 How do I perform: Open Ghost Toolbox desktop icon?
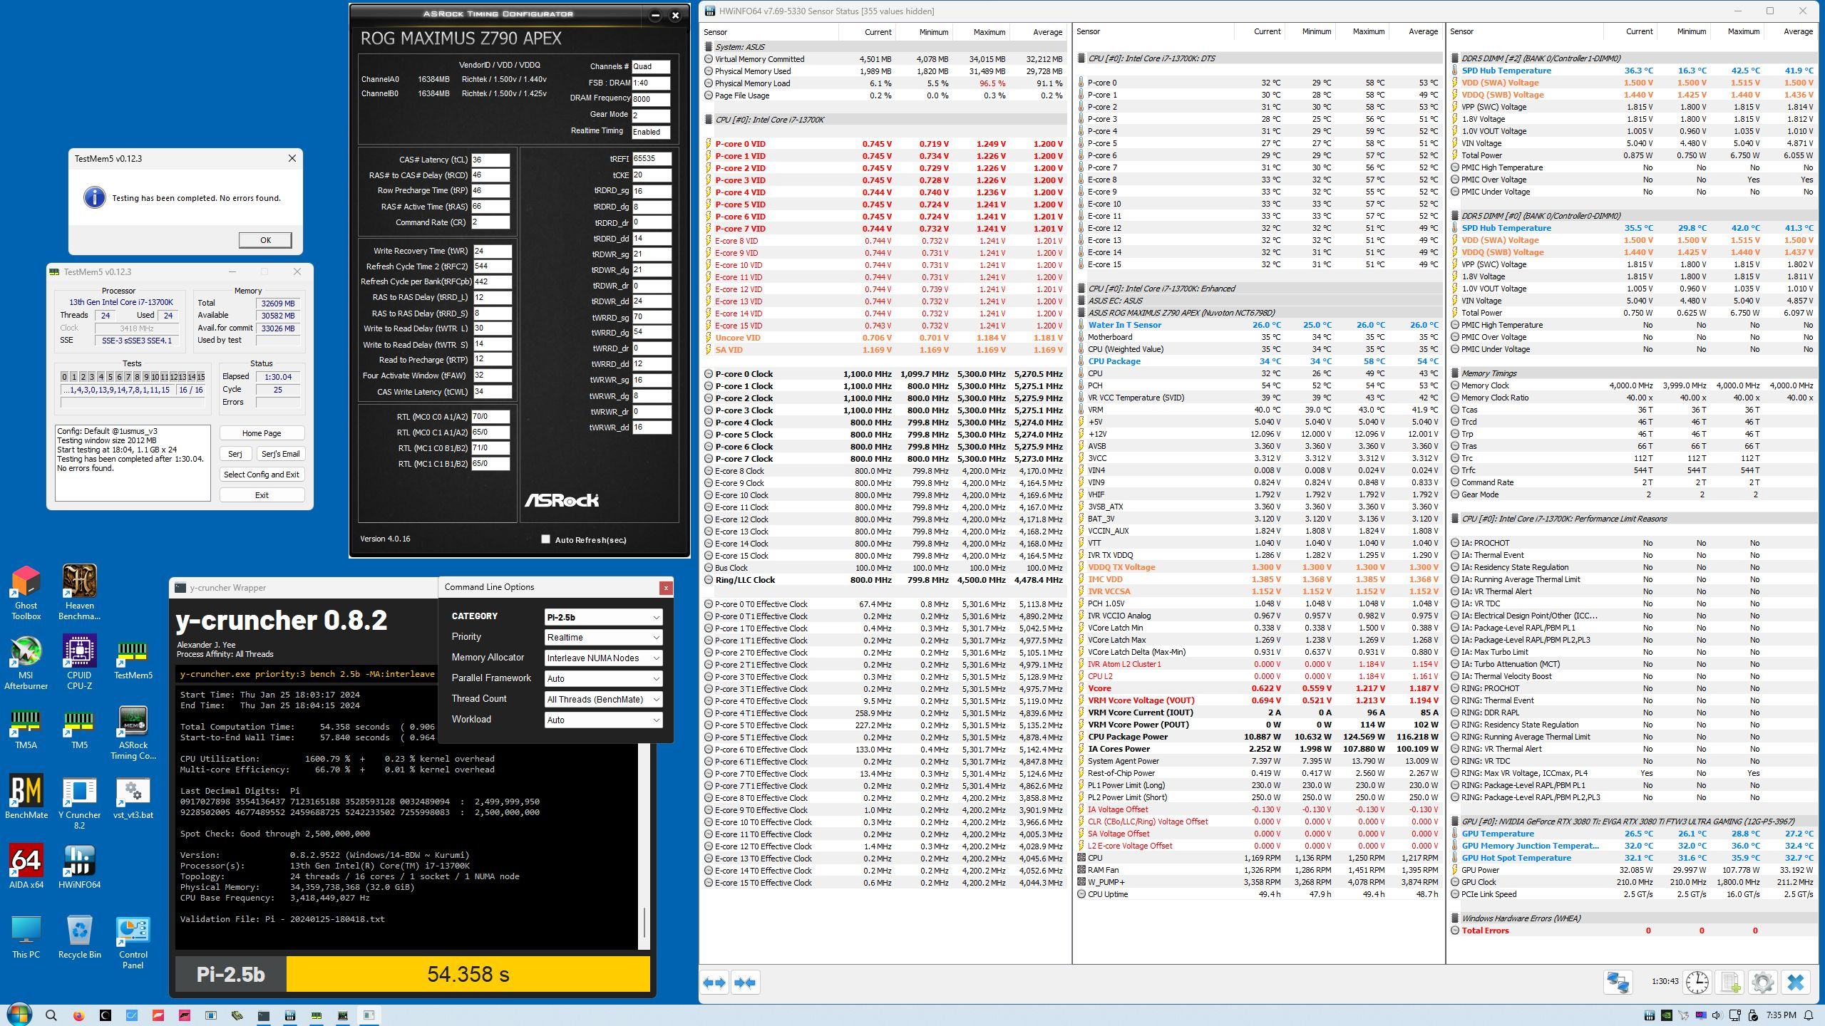coord(26,593)
